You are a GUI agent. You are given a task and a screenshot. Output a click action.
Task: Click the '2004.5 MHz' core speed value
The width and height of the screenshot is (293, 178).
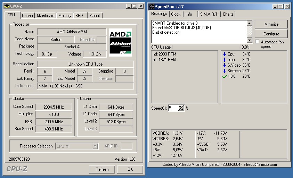54,107
